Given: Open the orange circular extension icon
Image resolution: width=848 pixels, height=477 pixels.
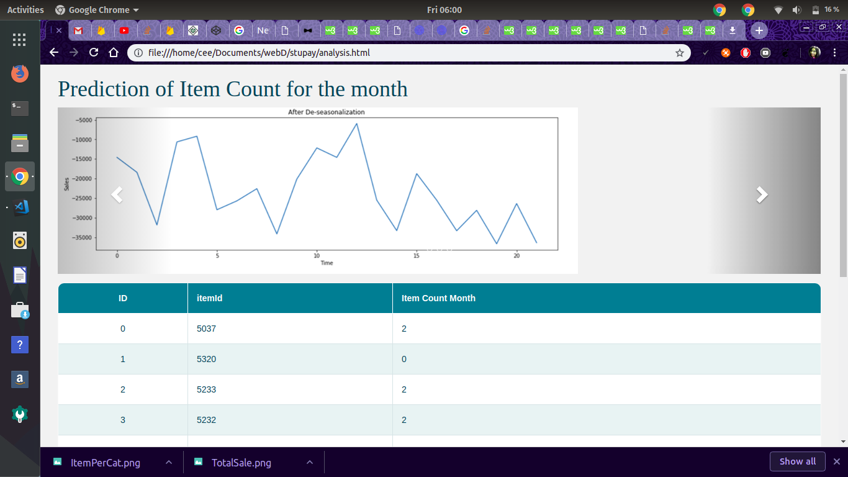Looking at the screenshot, I should 726,53.
